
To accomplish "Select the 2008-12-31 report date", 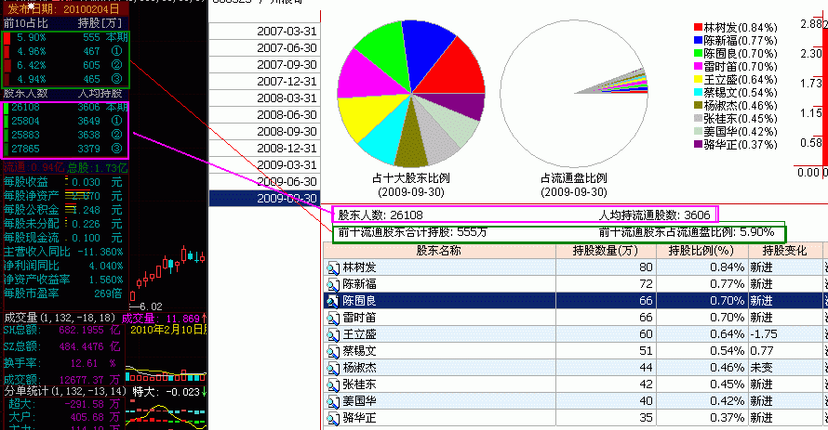I will pos(264,149).
